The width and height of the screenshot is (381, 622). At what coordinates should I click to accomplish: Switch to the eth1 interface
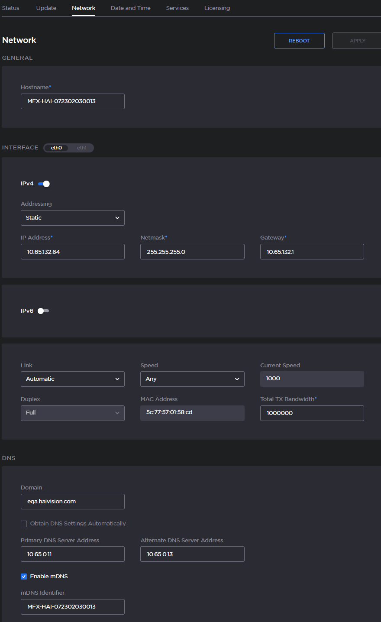[x=82, y=148]
